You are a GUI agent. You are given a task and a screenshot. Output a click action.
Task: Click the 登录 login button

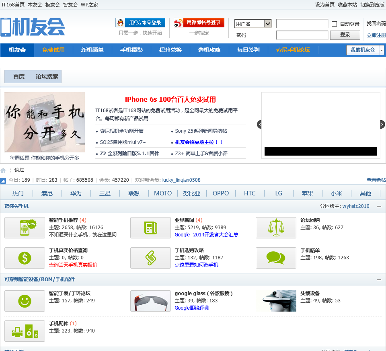[345, 35]
